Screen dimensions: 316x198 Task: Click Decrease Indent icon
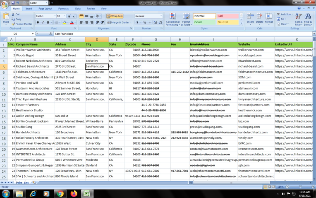98,22
